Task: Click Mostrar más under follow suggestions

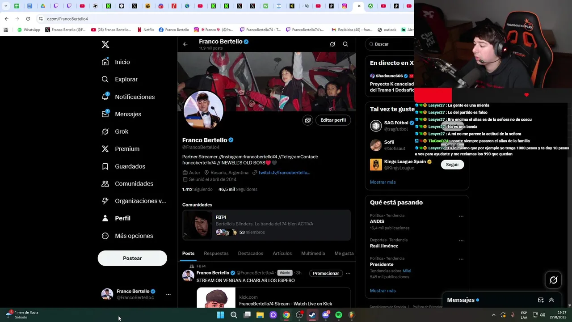Action: 383,182
